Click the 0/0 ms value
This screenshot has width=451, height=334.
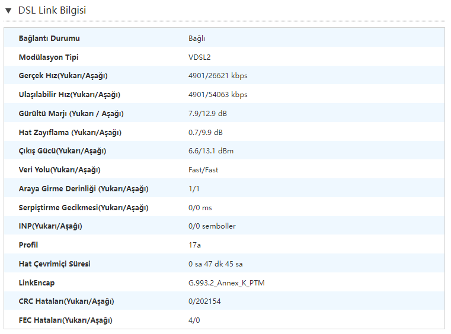coord(200,208)
